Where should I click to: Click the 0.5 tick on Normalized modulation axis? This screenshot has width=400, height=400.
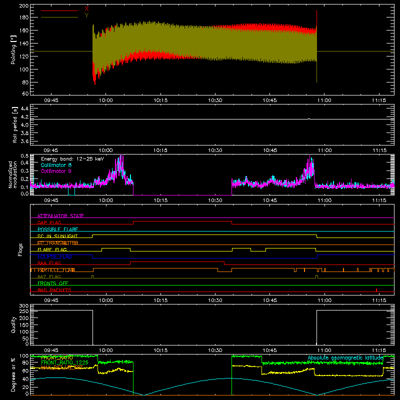[x=24, y=156]
